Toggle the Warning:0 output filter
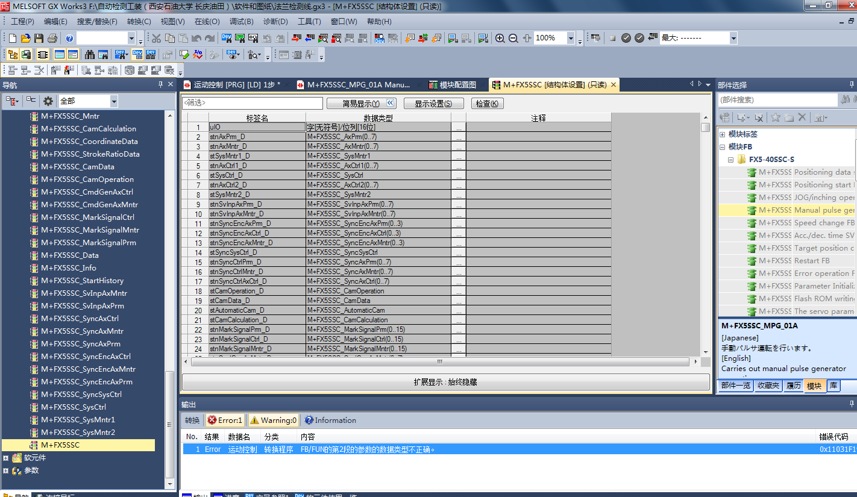Viewport: 857px width, 497px height. (273, 420)
